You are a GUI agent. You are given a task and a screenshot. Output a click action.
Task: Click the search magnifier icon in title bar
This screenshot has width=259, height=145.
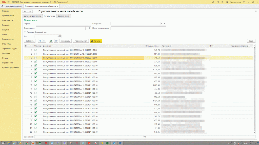(227, 2)
